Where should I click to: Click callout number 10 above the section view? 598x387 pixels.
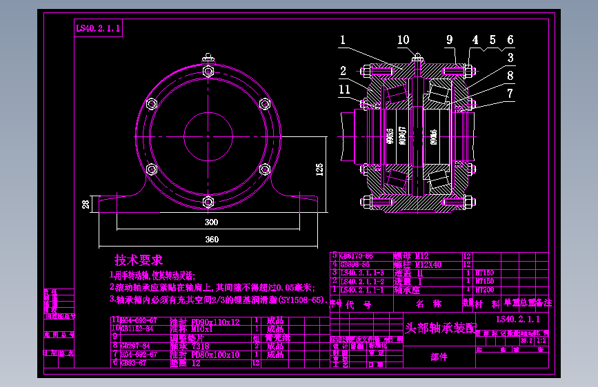pos(403,40)
